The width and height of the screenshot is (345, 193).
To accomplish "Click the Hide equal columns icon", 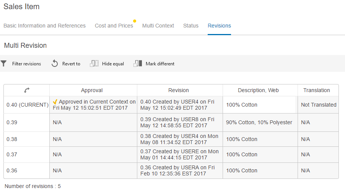I will [94, 63].
